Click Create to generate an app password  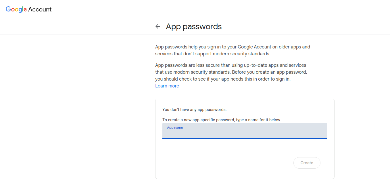[307, 163]
